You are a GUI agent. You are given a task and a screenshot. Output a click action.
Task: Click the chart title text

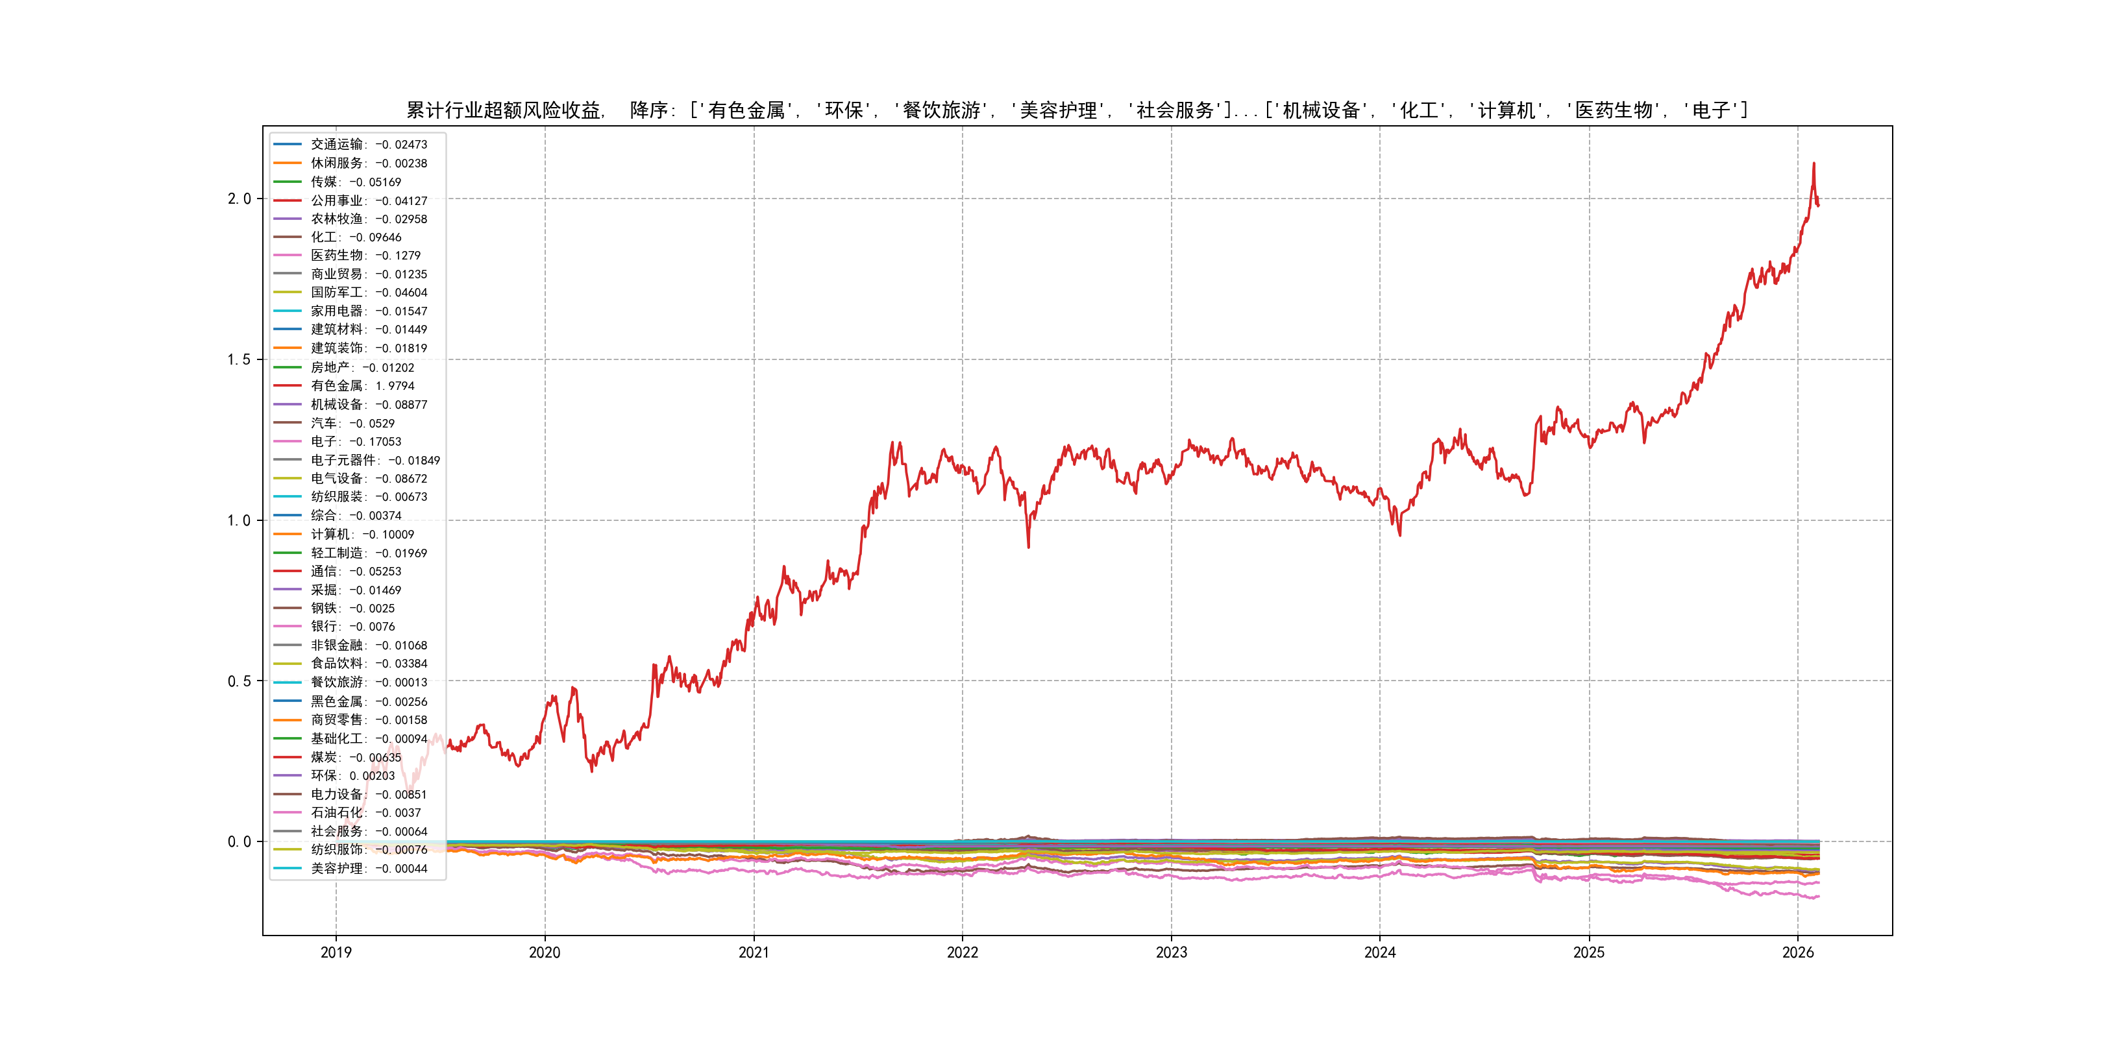tap(1077, 110)
